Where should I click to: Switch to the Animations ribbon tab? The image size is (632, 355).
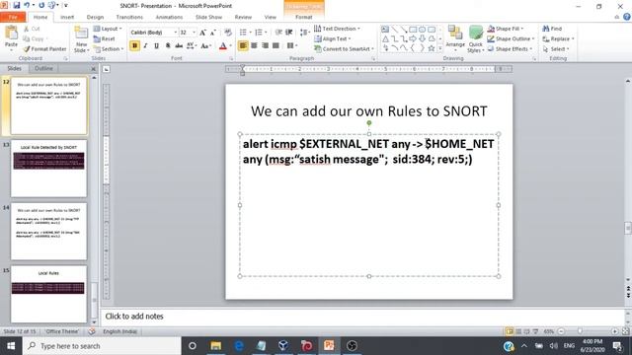pos(169,17)
